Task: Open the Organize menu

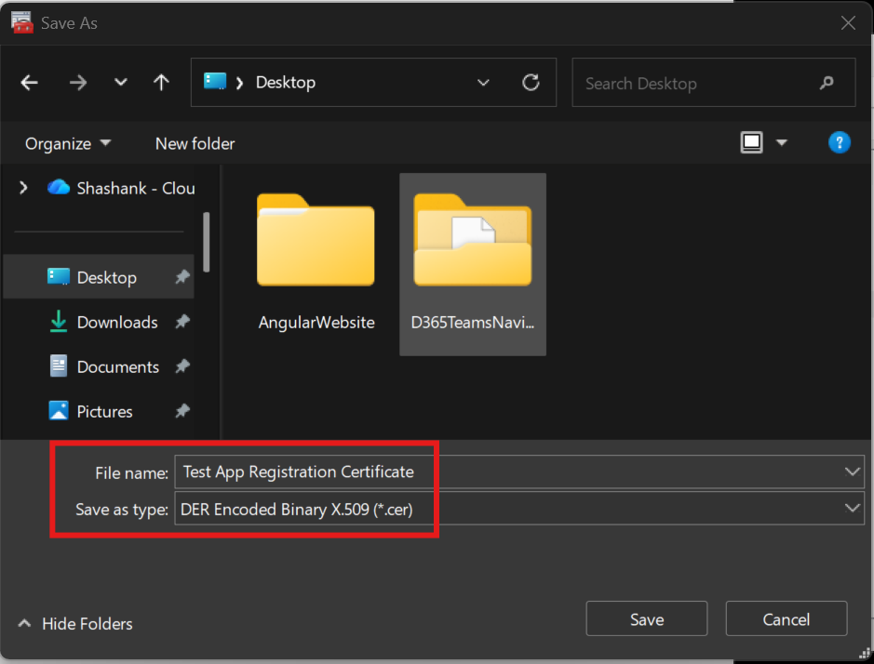Action: [68, 144]
